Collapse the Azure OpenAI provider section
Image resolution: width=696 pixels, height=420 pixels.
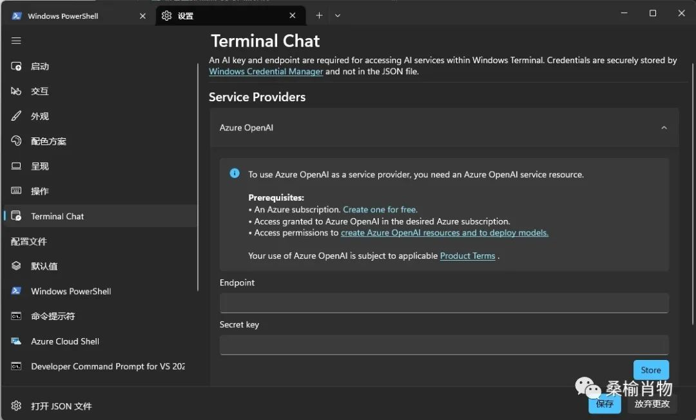pos(664,128)
